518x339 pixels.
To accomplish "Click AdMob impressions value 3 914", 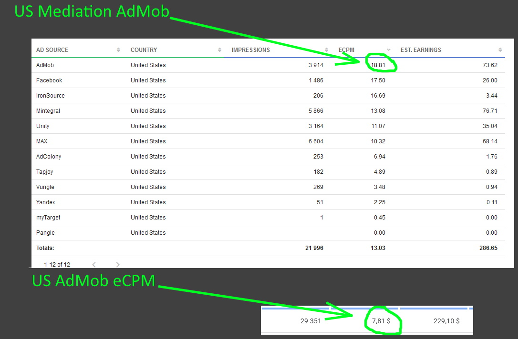I will [316, 65].
